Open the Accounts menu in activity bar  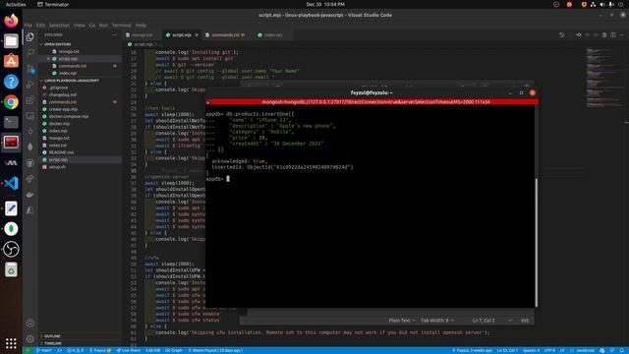pos(30,324)
